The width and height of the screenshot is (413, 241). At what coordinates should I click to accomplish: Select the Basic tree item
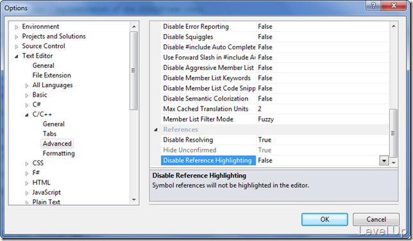(x=40, y=95)
